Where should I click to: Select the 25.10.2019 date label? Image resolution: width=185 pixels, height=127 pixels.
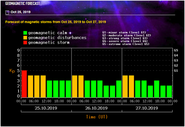[46, 108]
